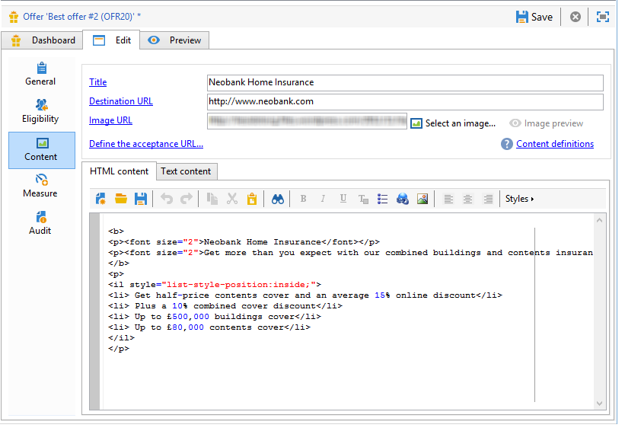Image resolution: width=625 pixels, height=431 pixels.
Task: Click into the Destination URL field
Action: coord(404,101)
